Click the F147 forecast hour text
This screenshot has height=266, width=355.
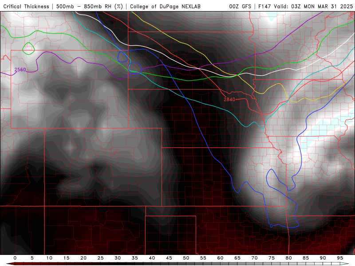pyautogui.click(x=264, y=6)
